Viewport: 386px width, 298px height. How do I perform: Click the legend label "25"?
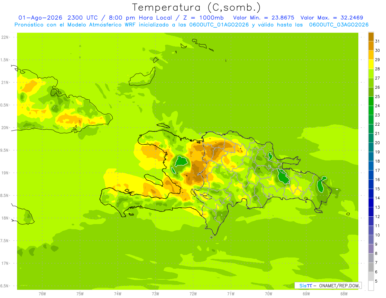pos(378,96)
